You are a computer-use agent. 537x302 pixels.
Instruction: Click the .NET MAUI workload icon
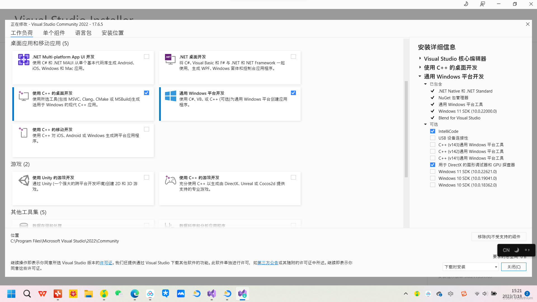24,60
